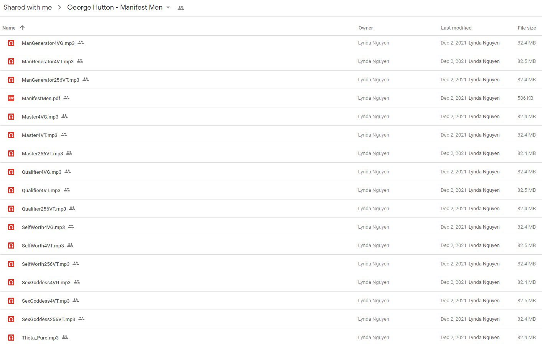Click the audio icon for SelfWorth256VT.mp3
Screen dimensions: 542x346
tap(11, 264)
